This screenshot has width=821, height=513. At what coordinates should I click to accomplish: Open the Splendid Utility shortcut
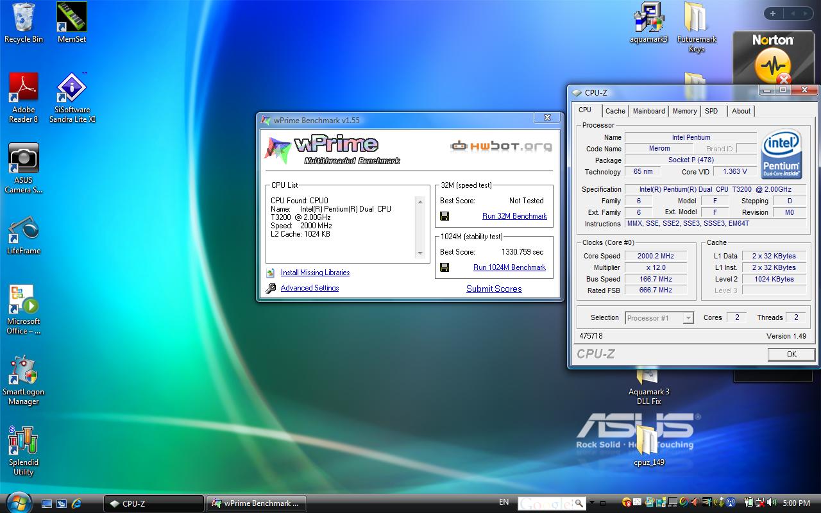(24, 451)
